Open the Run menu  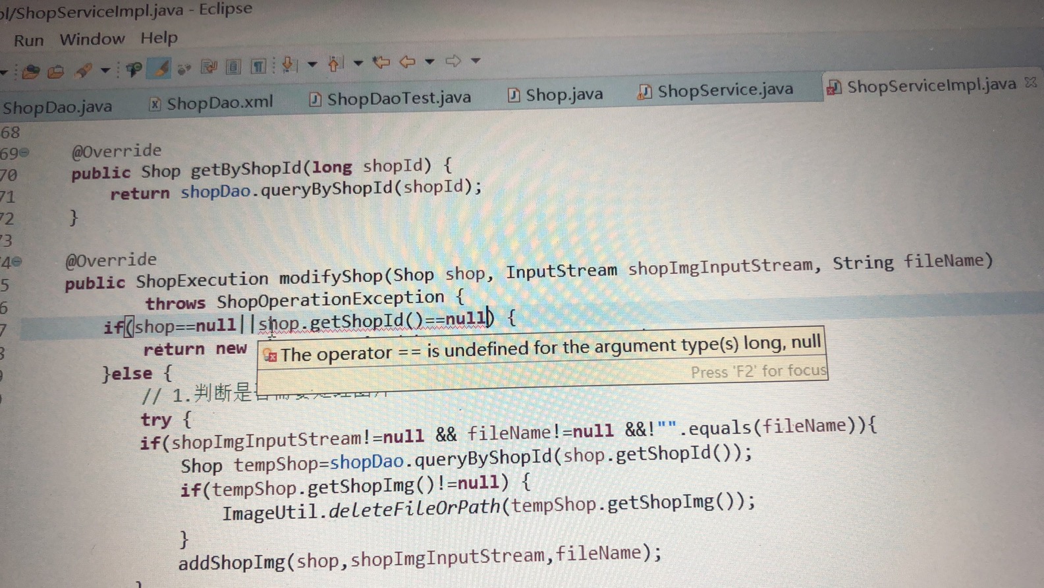pyautogui.click(x=29, y=40)
